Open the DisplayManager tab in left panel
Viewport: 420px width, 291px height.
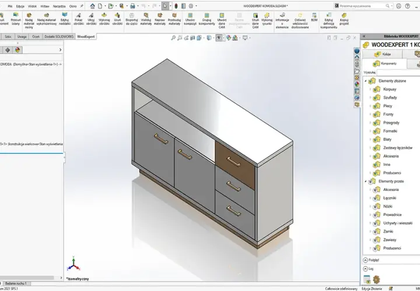click(17, 49)
